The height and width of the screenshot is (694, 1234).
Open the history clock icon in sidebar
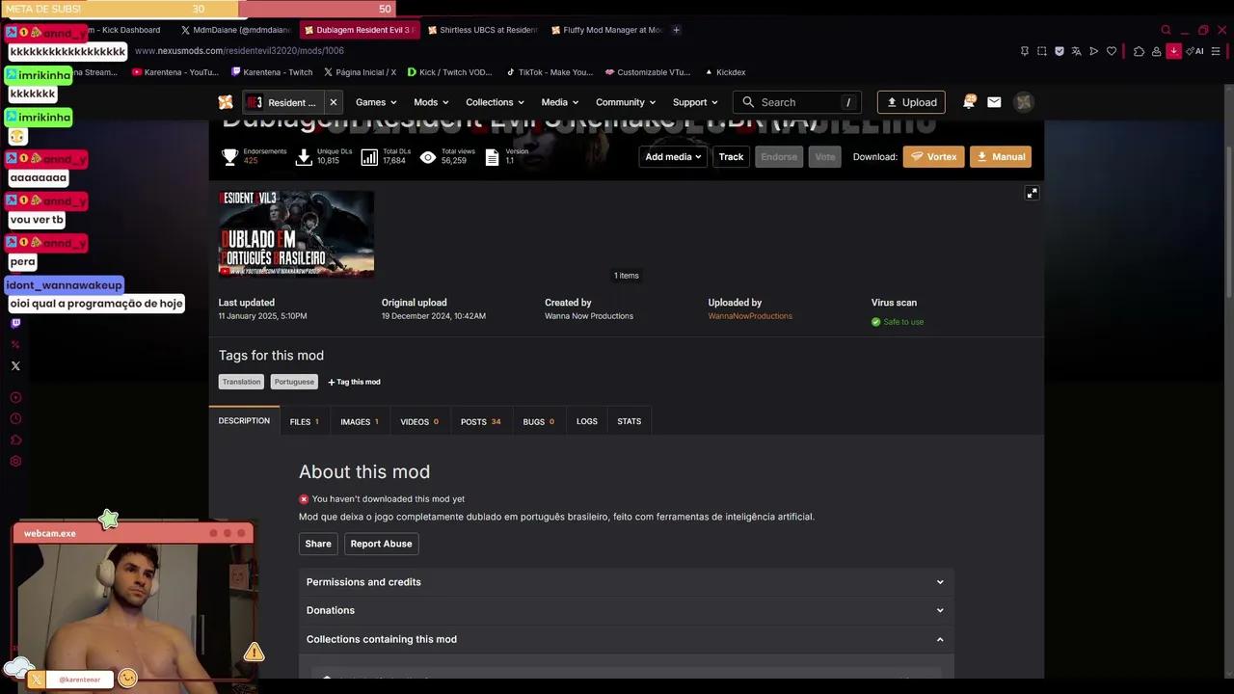click(15, 418)
